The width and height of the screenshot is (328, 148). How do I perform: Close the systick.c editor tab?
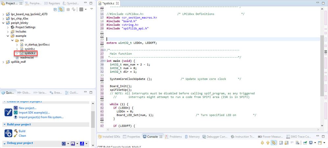tap(117, 4)
